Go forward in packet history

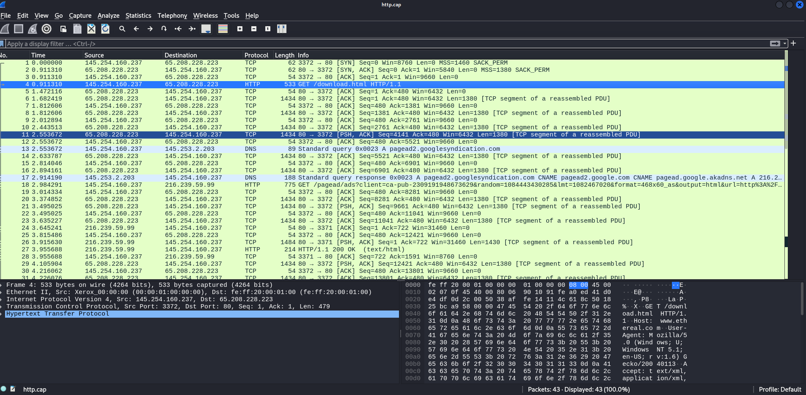click(150, 29)
